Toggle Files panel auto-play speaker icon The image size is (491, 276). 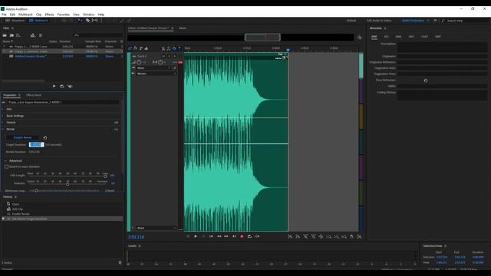coord(70,86)
